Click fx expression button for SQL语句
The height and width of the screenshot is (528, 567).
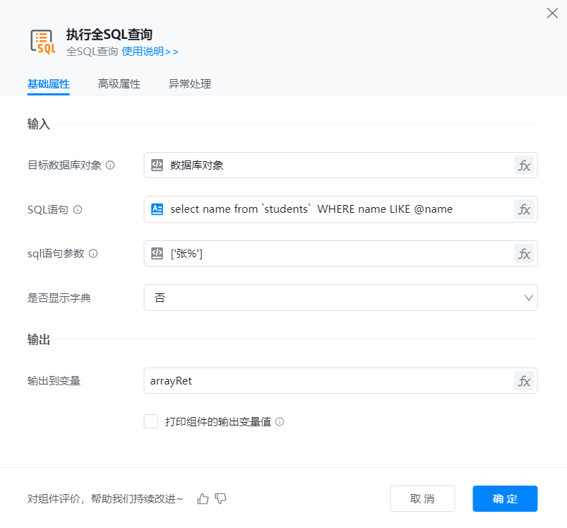point(524,209)
